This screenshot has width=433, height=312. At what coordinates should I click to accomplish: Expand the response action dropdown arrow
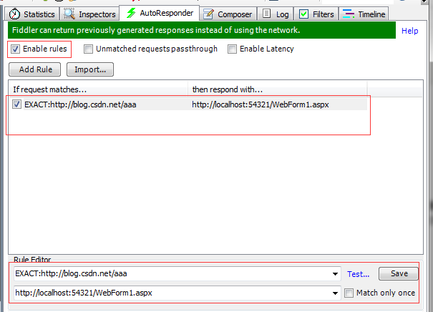336,293
